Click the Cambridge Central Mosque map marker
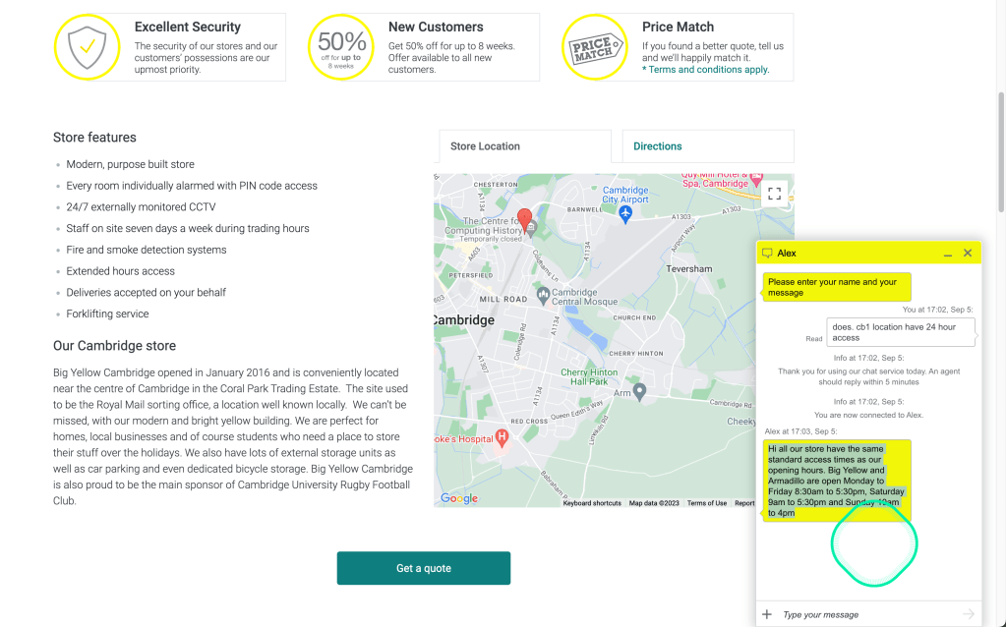This screenshot has width=1006, height=627. [544, 296]
